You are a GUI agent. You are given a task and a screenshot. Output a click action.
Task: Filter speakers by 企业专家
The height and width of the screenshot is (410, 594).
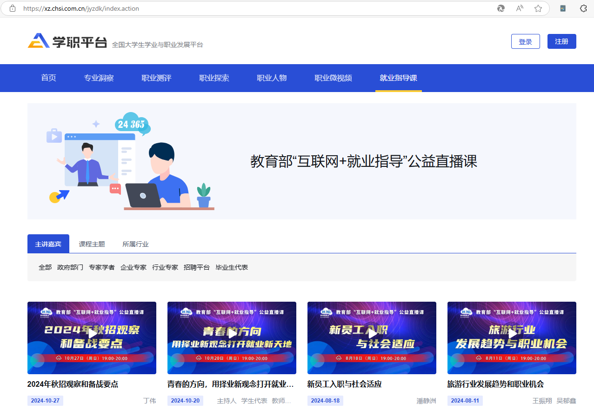133,267
